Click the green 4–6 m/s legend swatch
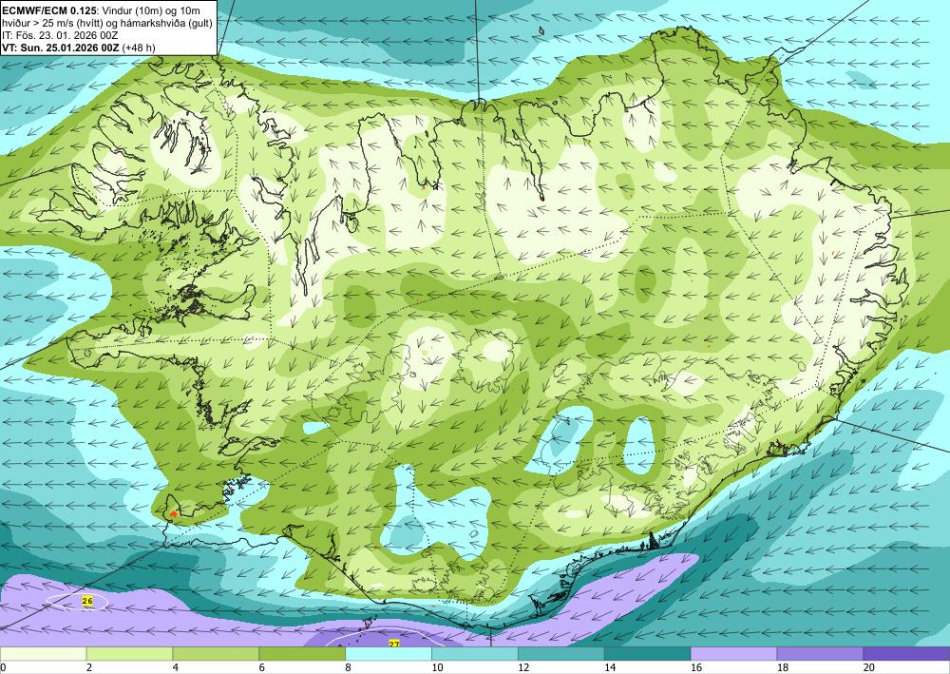950x674 pixels. pos(216,654)
